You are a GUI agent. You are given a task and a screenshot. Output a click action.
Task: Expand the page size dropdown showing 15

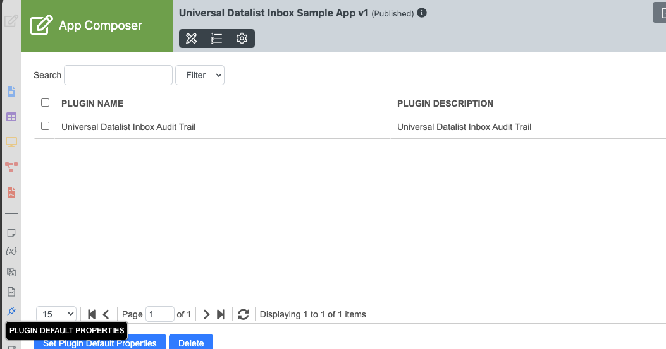(56, 314)
